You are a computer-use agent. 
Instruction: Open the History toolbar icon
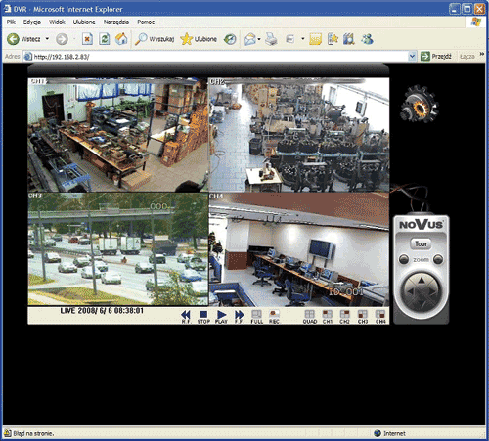(x=230, y=39)
